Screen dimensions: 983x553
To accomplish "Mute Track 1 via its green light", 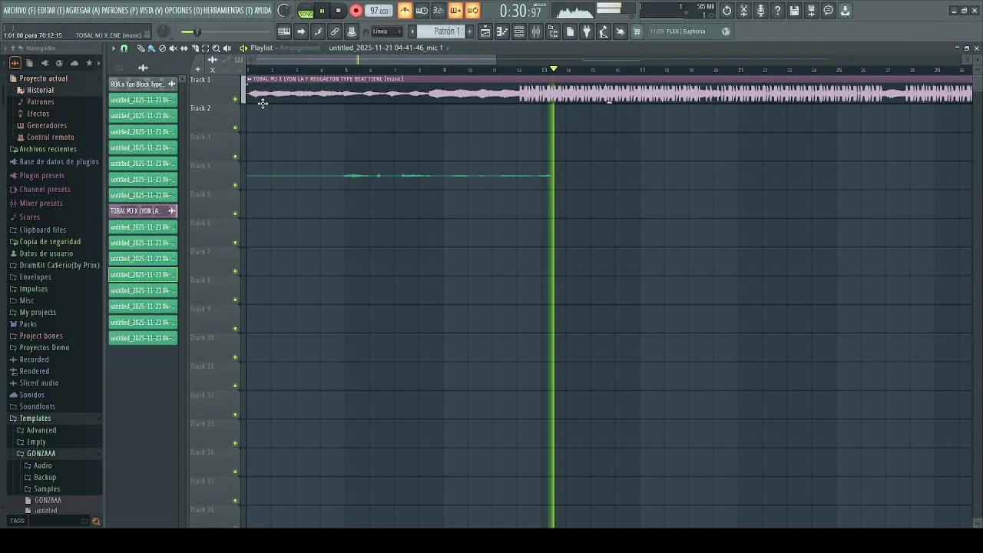I will (x=235, y=99).
